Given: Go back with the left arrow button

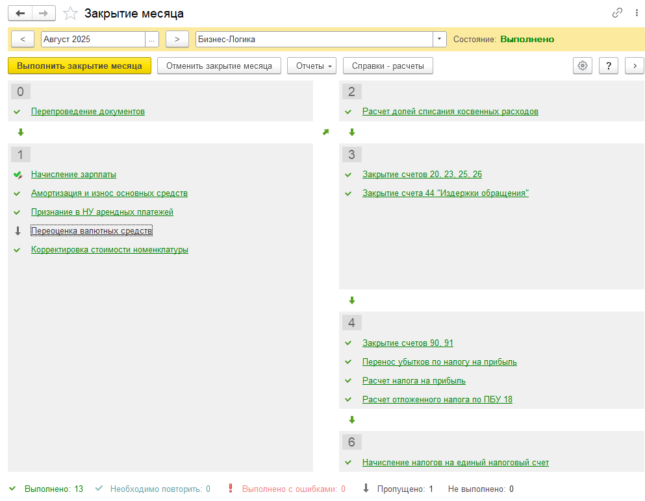Looking at the screenshot, I should pyautogui.click(x=20, y=14).
